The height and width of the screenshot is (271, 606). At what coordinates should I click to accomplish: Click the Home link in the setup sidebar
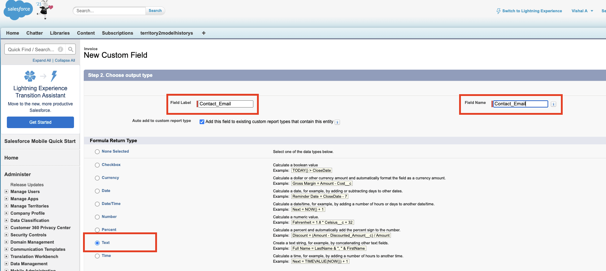(11, 158)
